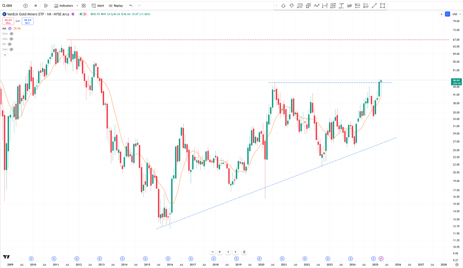Screen dimensions: 463x268
Task: Click the 2025 label on time axis
Action: [x=375, y=265]
